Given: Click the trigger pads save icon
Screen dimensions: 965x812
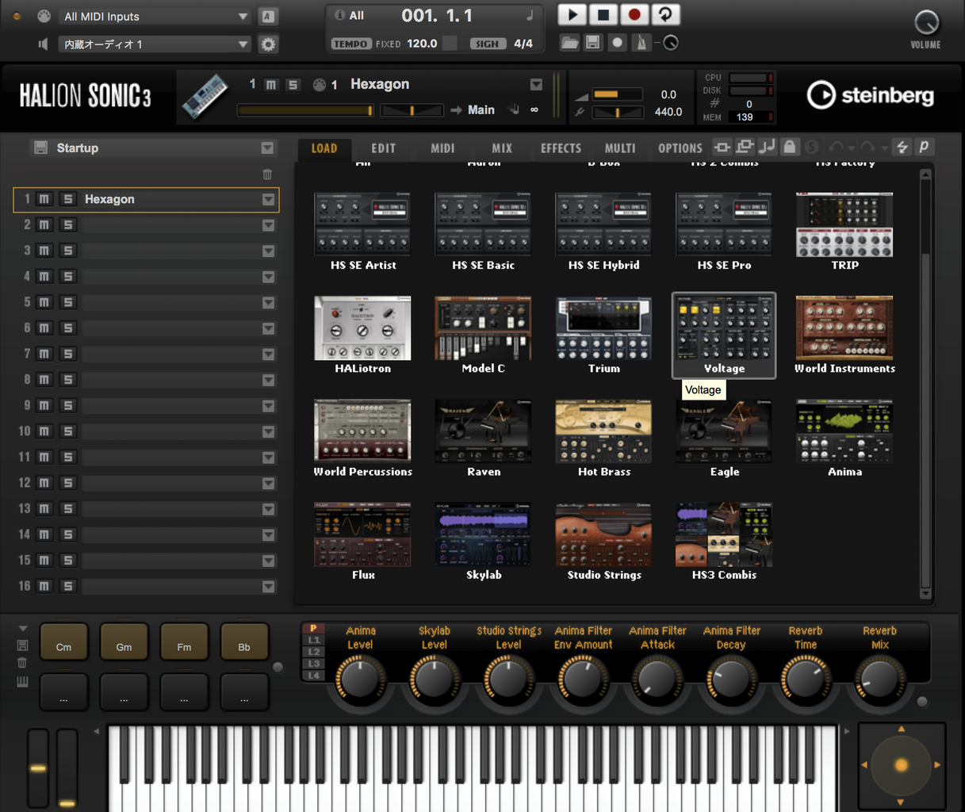Looking at the screenshot, I should point(22,645).
